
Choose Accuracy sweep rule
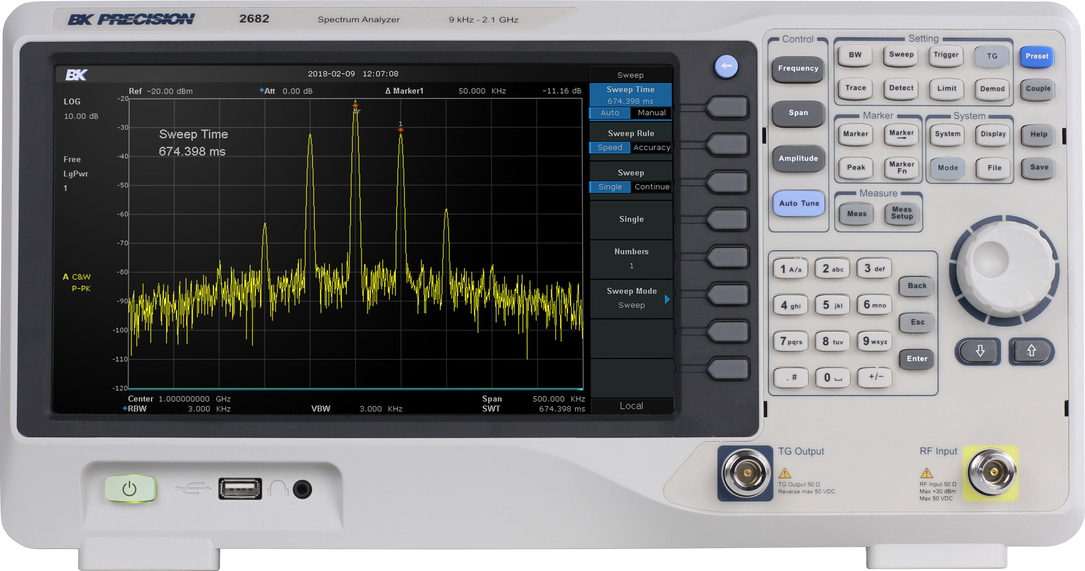coord(651,148)
